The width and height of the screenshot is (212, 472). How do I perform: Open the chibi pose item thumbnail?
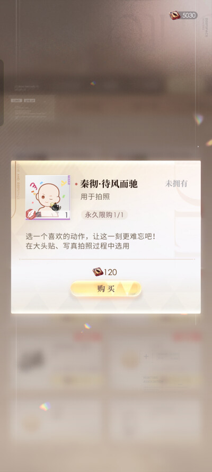(x=48, y=198)
